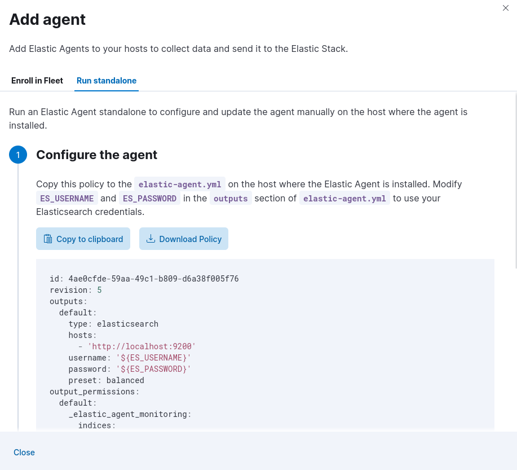Click the flyout vertical scrollbar
This screenshot has width=517, height=470.
tap(515, 181)
